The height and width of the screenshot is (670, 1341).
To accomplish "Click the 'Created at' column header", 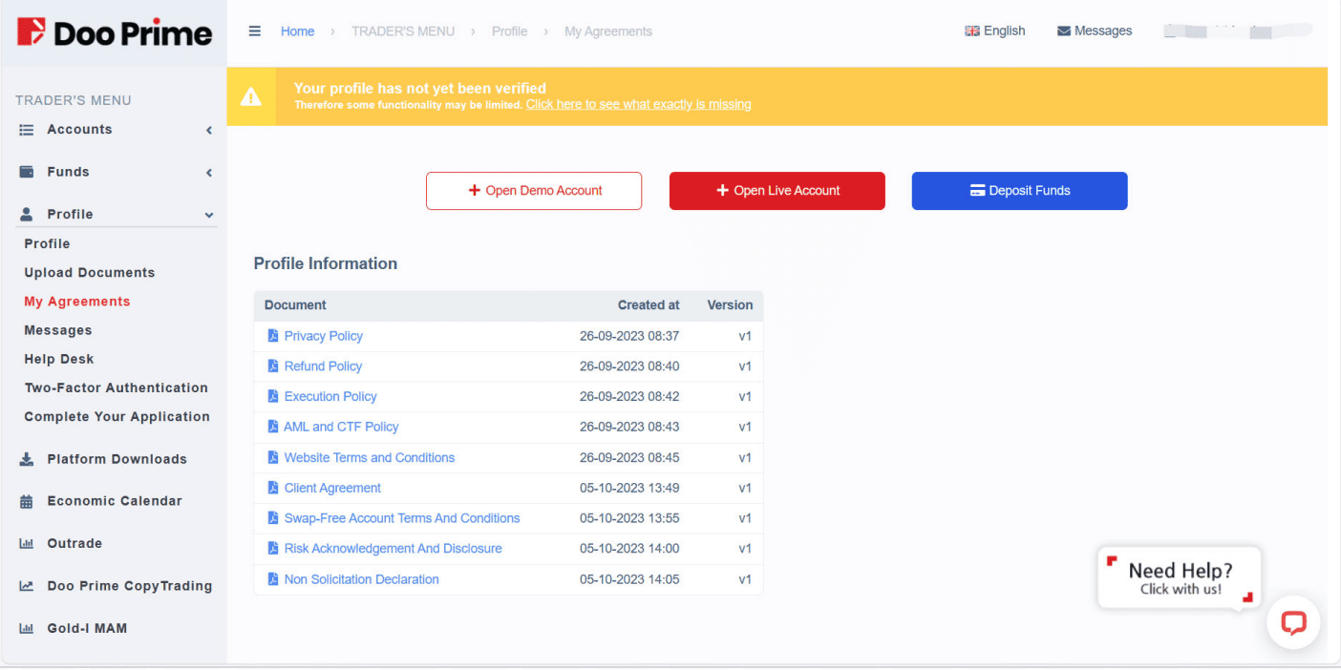I will click(x=649, y=305).
